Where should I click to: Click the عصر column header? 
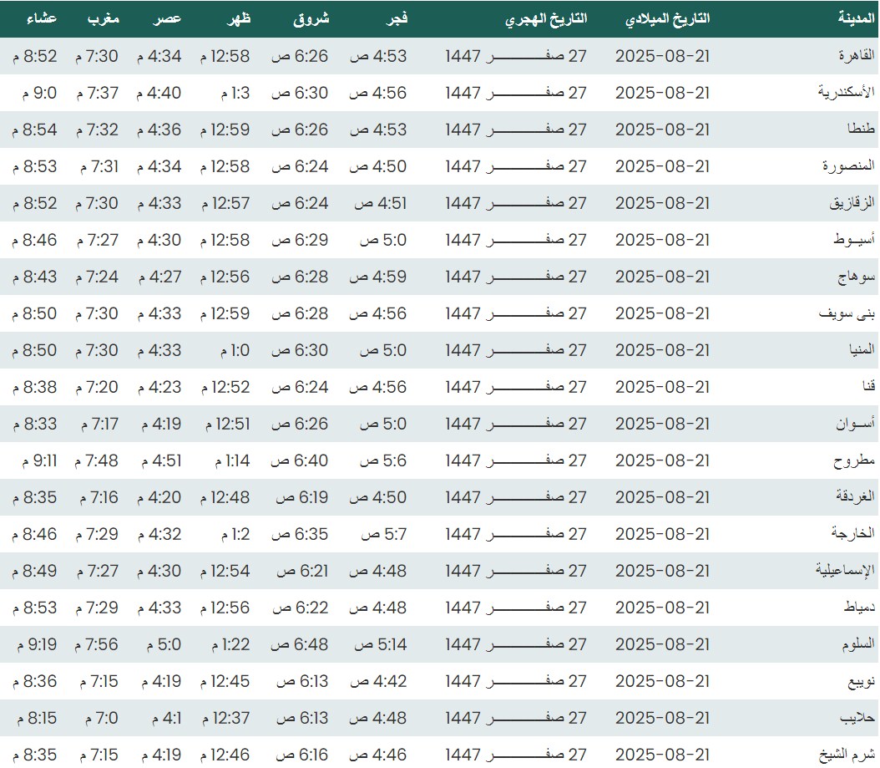(x=166, y=19)
